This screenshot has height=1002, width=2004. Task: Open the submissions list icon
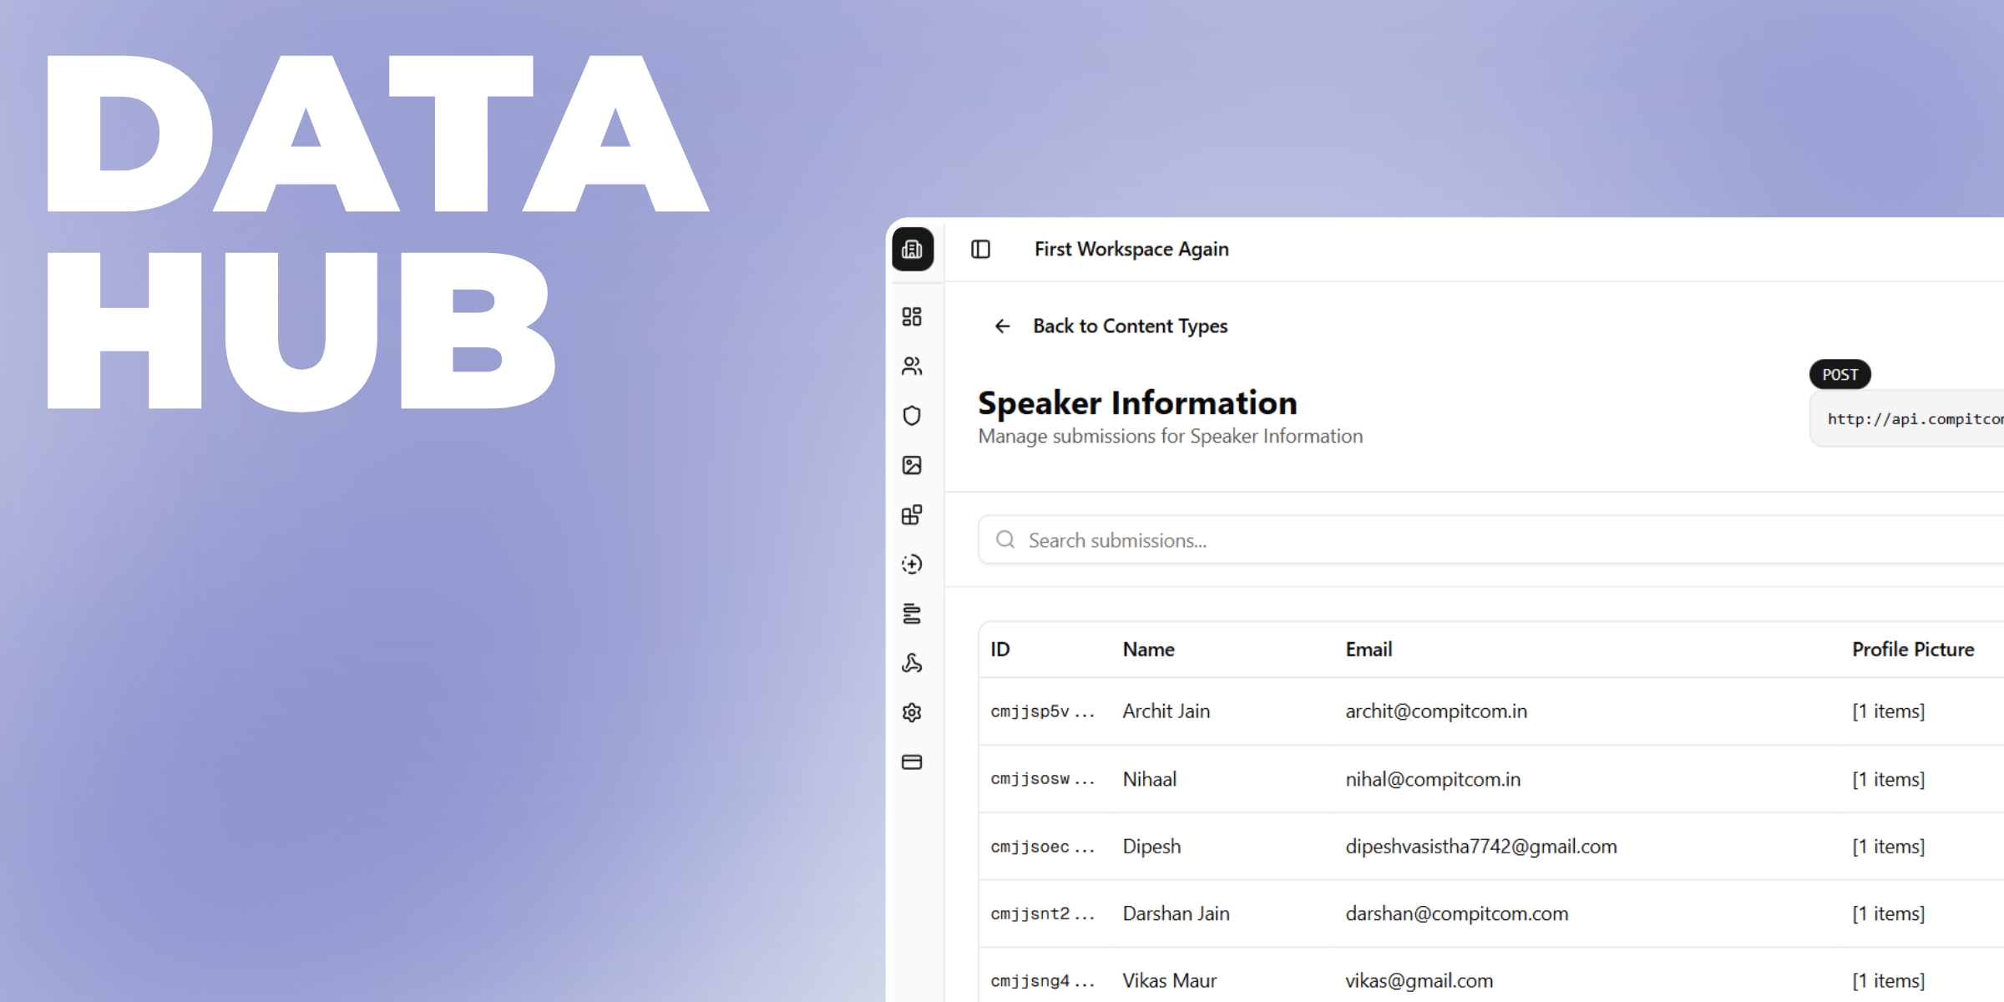click(913, 615)
